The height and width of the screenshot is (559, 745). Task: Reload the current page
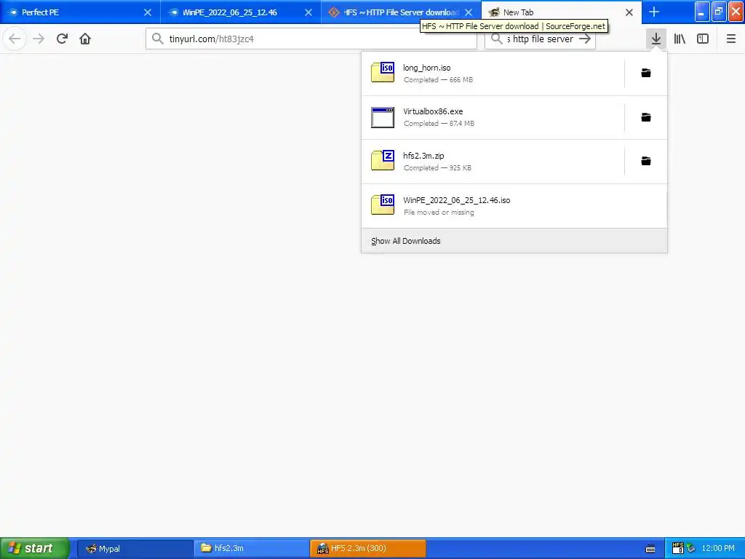(62, 39)
